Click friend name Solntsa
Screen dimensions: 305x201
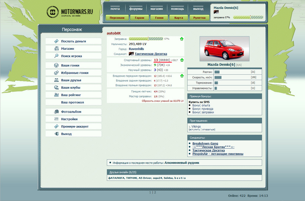point(168,178)
